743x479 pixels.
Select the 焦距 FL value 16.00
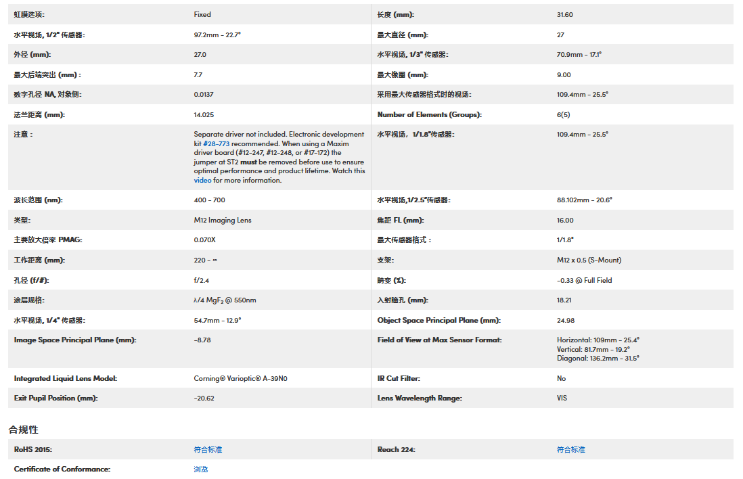pyautogui.click(x=565, y=220)
